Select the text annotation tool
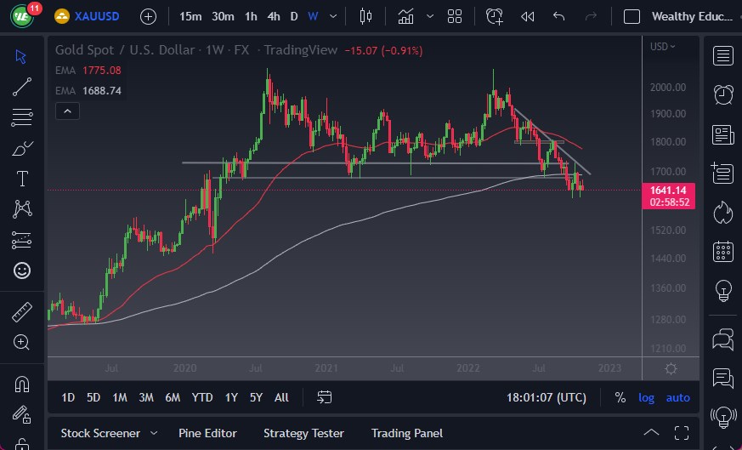This screenshot has height=450, width=742. pos(22,179)
